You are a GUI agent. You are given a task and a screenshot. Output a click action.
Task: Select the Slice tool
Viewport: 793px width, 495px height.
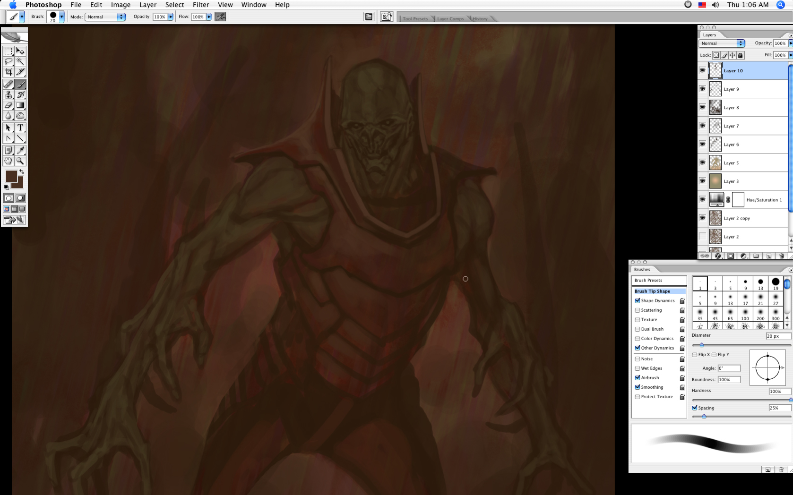[20, 72]
